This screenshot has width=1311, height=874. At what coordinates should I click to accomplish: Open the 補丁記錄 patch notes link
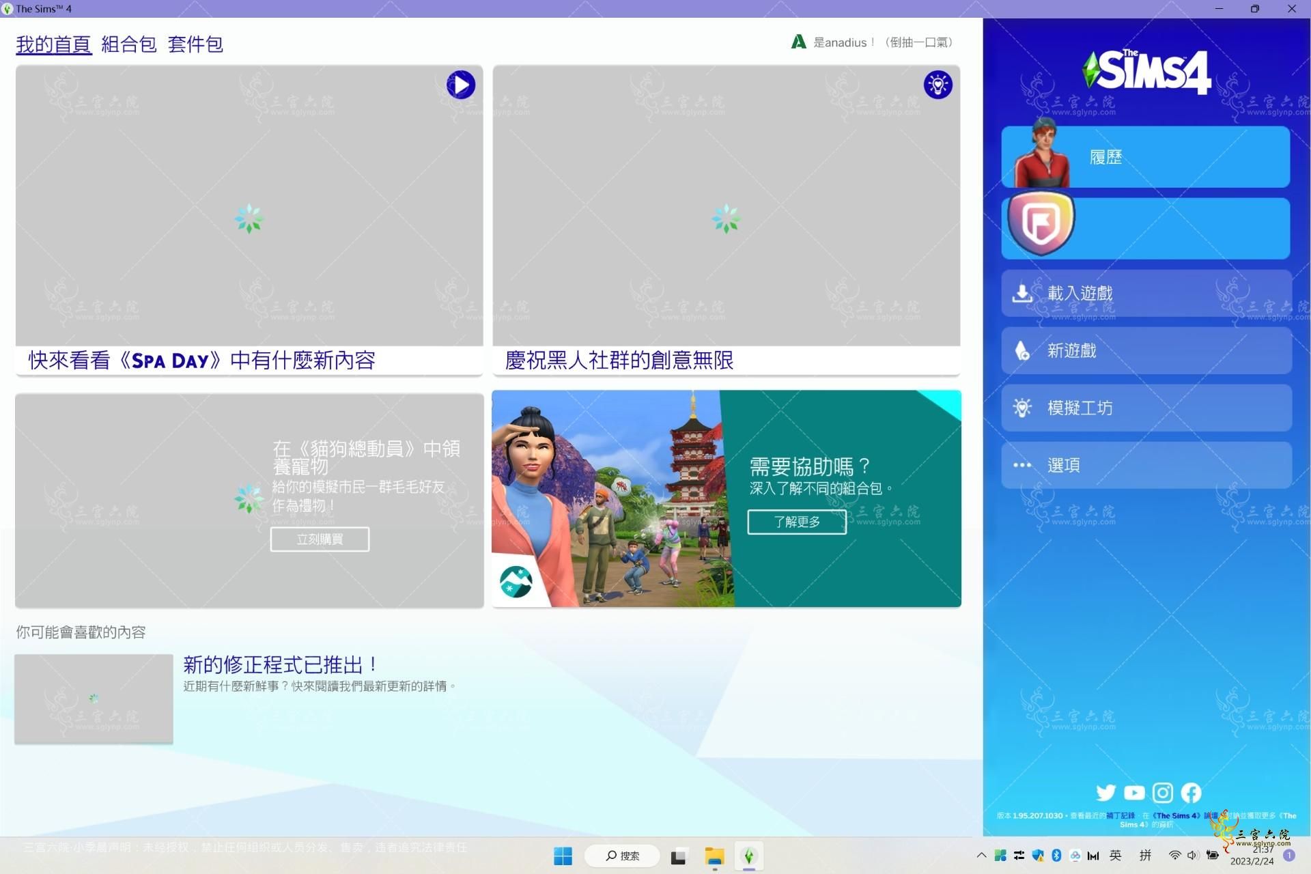click(x=1120, y=815)
